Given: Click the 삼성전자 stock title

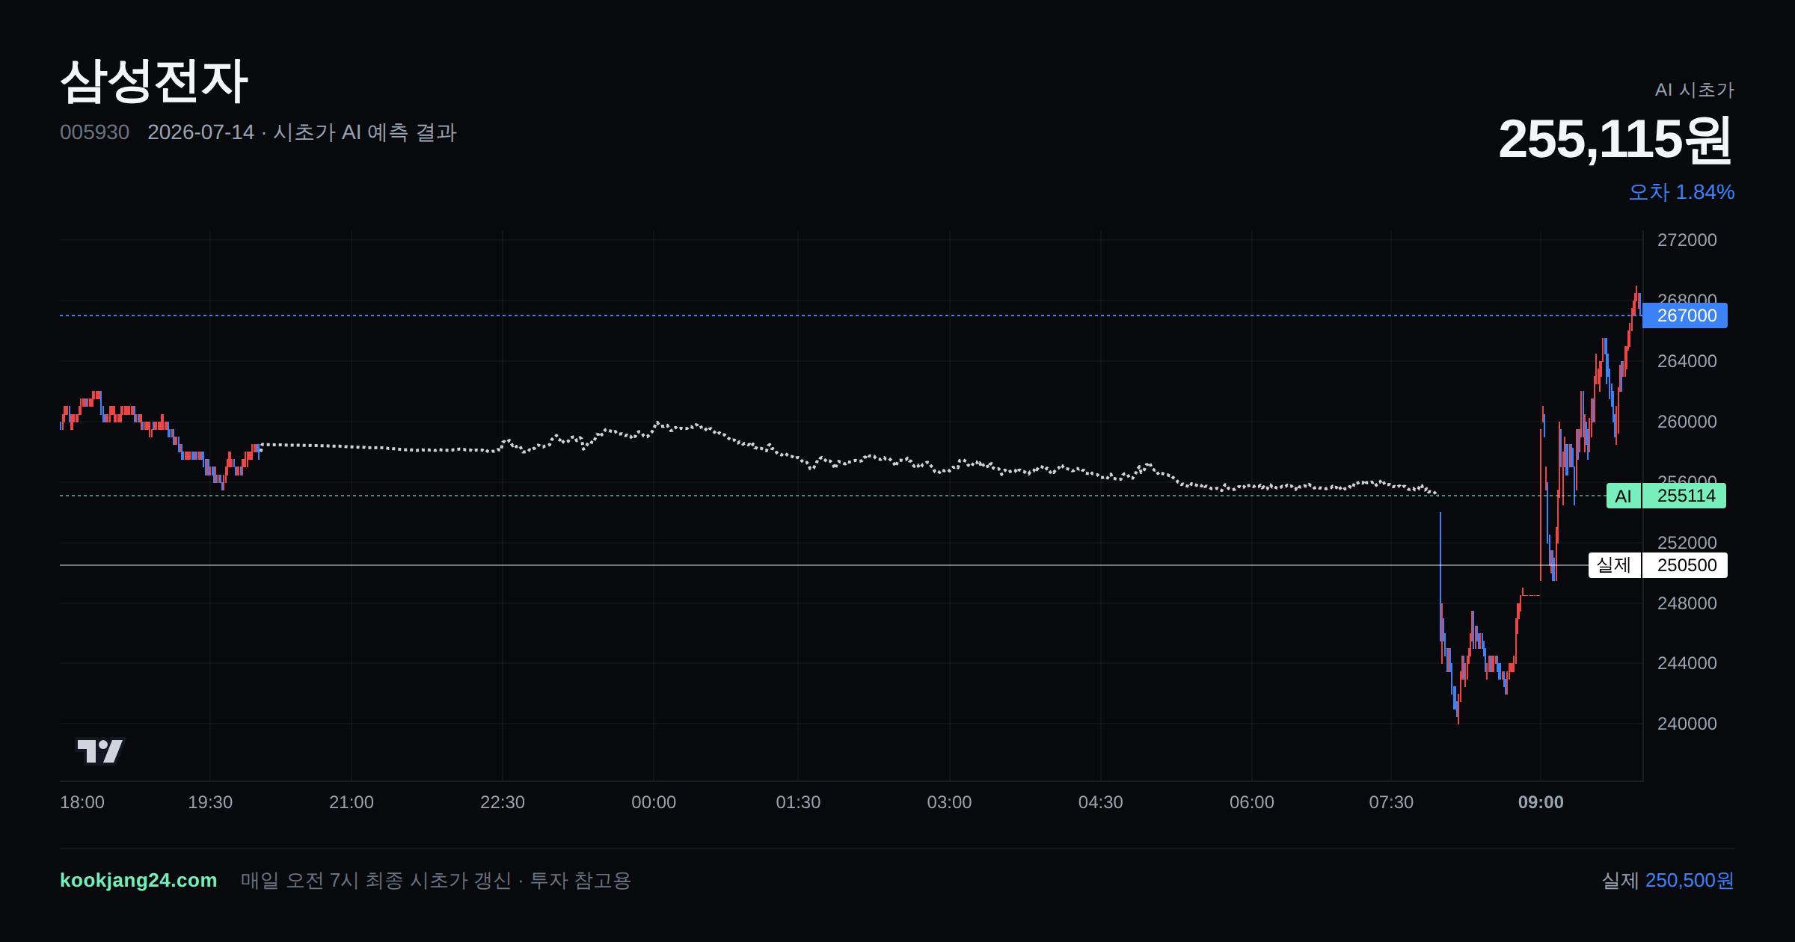Looking at the screenshot, I should [x=154, y=81].
